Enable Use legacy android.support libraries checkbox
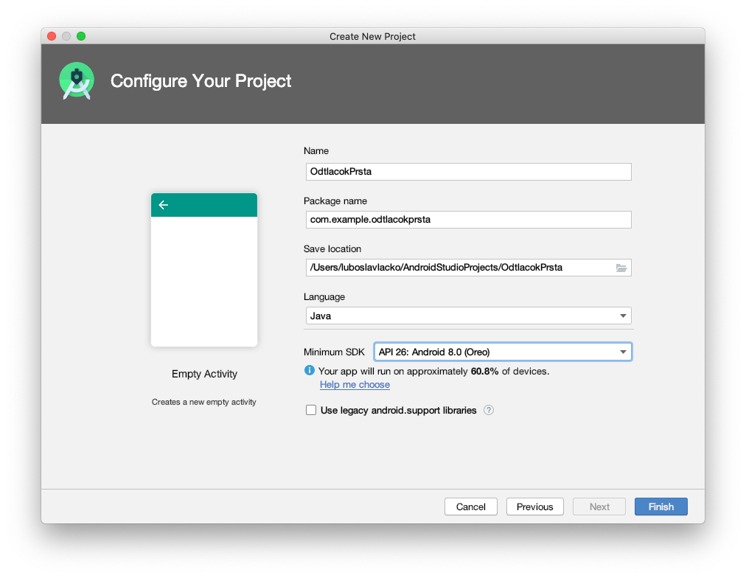The width and height of the screenshot is (746, 578). pyautogui.click(x=311, y=411)
